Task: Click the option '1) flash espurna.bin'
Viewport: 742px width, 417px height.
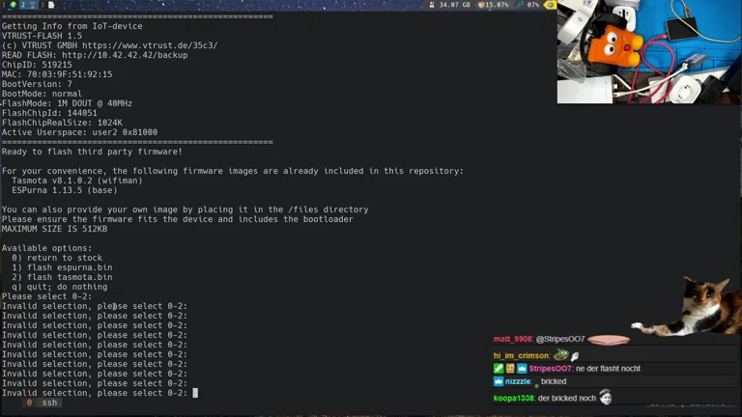Action: coord(62,267)
